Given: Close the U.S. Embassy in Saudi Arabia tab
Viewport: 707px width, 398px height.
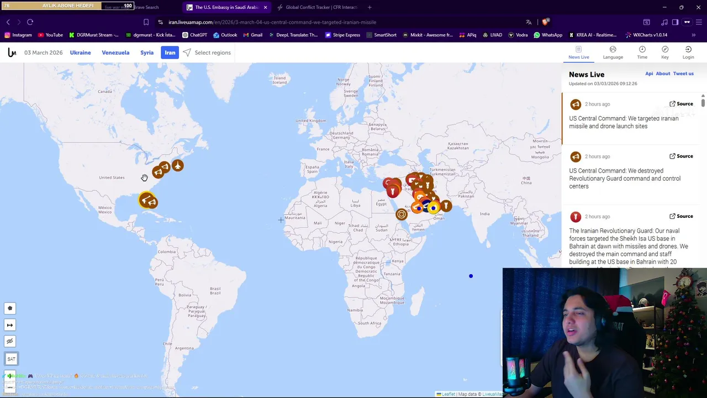Looking at the screenshot, I should 265,7.
